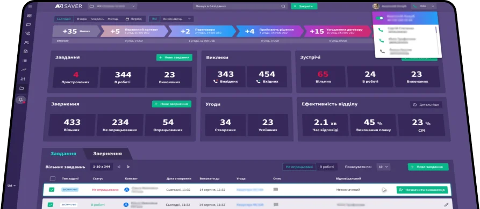Select the Тиждень period tab
Screen dimensions: 480x209
coord(97,19)
